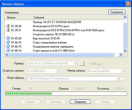Click the Событие column header
The image size is (132, 110).
(x=77, y=17)
